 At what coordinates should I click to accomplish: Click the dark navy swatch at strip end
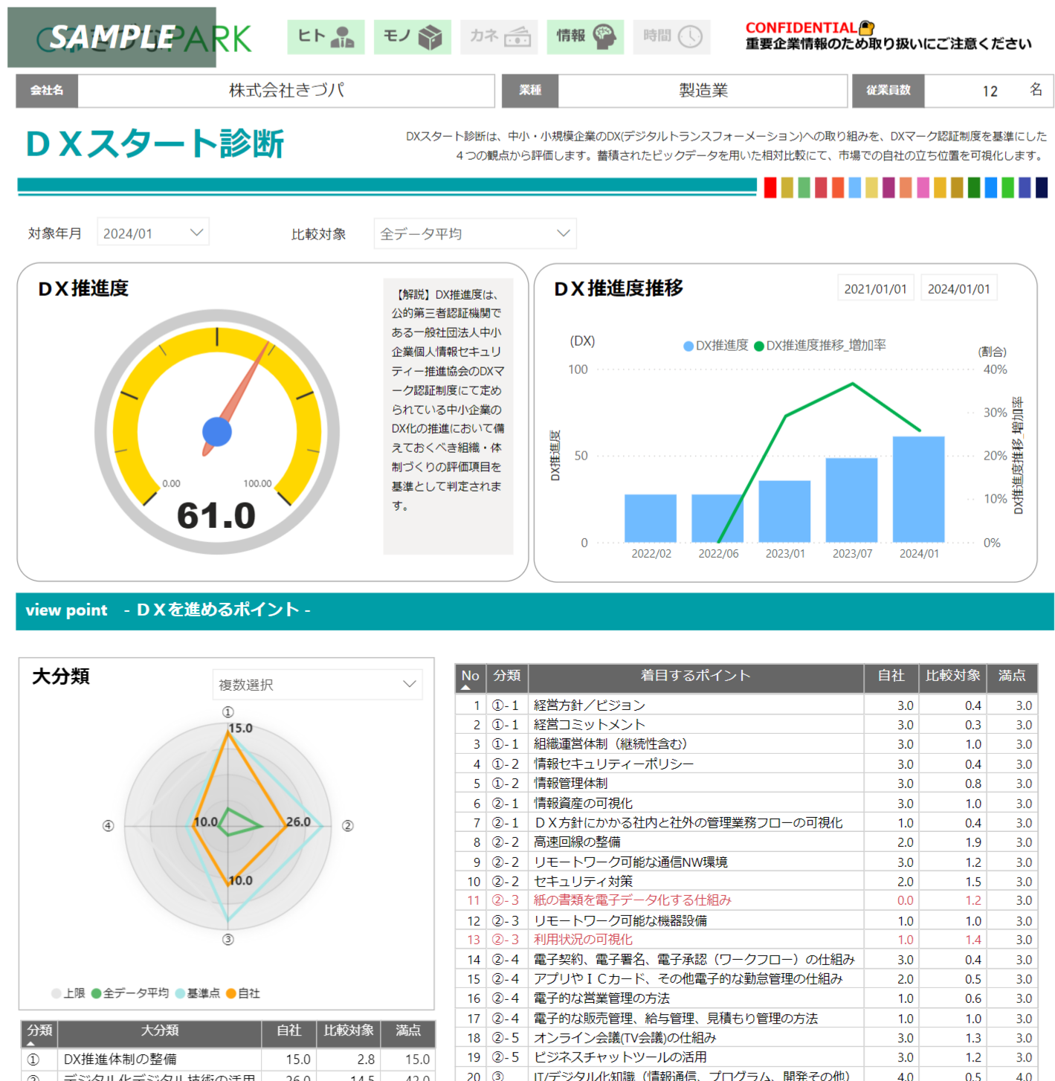1042,187
